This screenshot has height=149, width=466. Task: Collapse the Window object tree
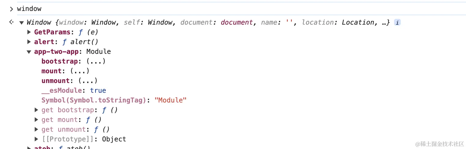(21, 23)
